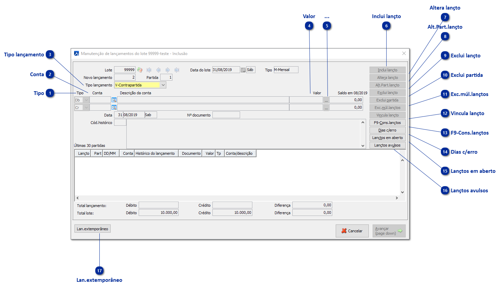This screenshot has width=501, height=289.
Task: Open F9-Cons.lançtos
Action: (x=388, y=123)
